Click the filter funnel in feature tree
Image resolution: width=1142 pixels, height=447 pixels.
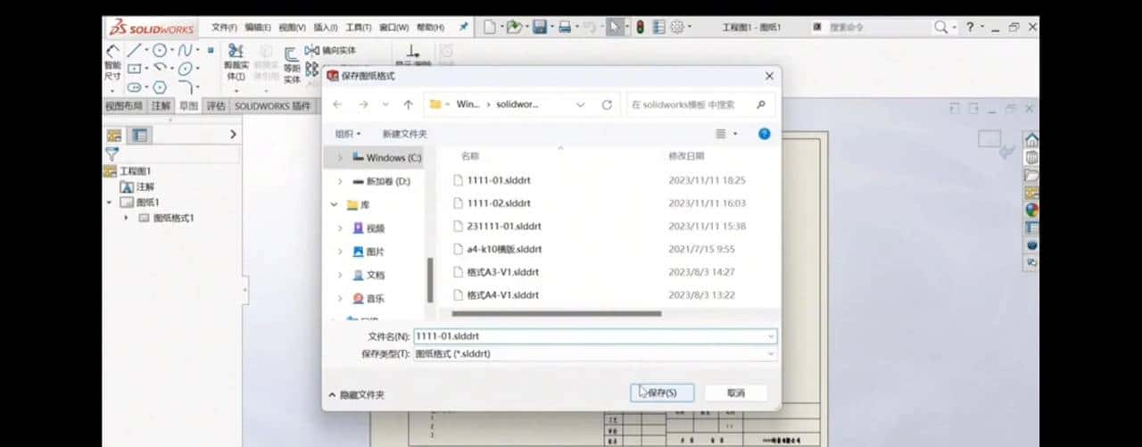tap(112, 153)
